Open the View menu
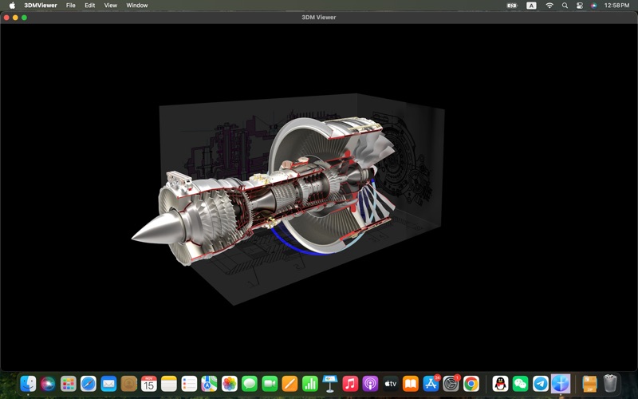638x399 pixels. [111, 5]
